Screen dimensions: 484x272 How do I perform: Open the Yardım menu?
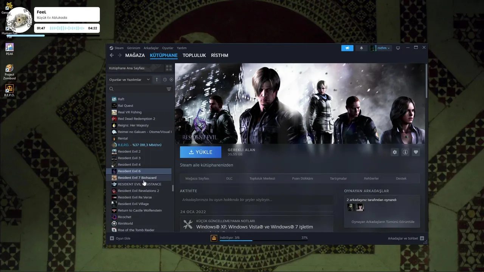click(181, 48)
